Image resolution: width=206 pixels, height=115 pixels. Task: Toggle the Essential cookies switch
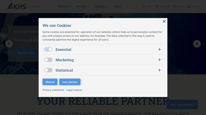click(48, 49)
